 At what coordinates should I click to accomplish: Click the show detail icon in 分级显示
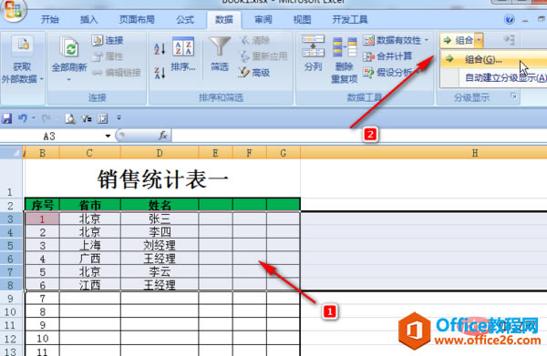point(510,40)
